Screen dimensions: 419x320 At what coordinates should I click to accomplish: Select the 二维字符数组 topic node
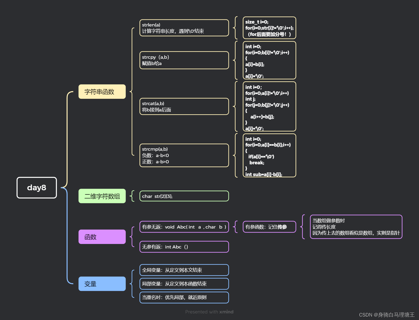point(102,196)
